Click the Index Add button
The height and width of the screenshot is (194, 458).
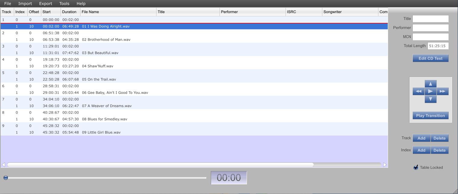click(x=421, y=150)
